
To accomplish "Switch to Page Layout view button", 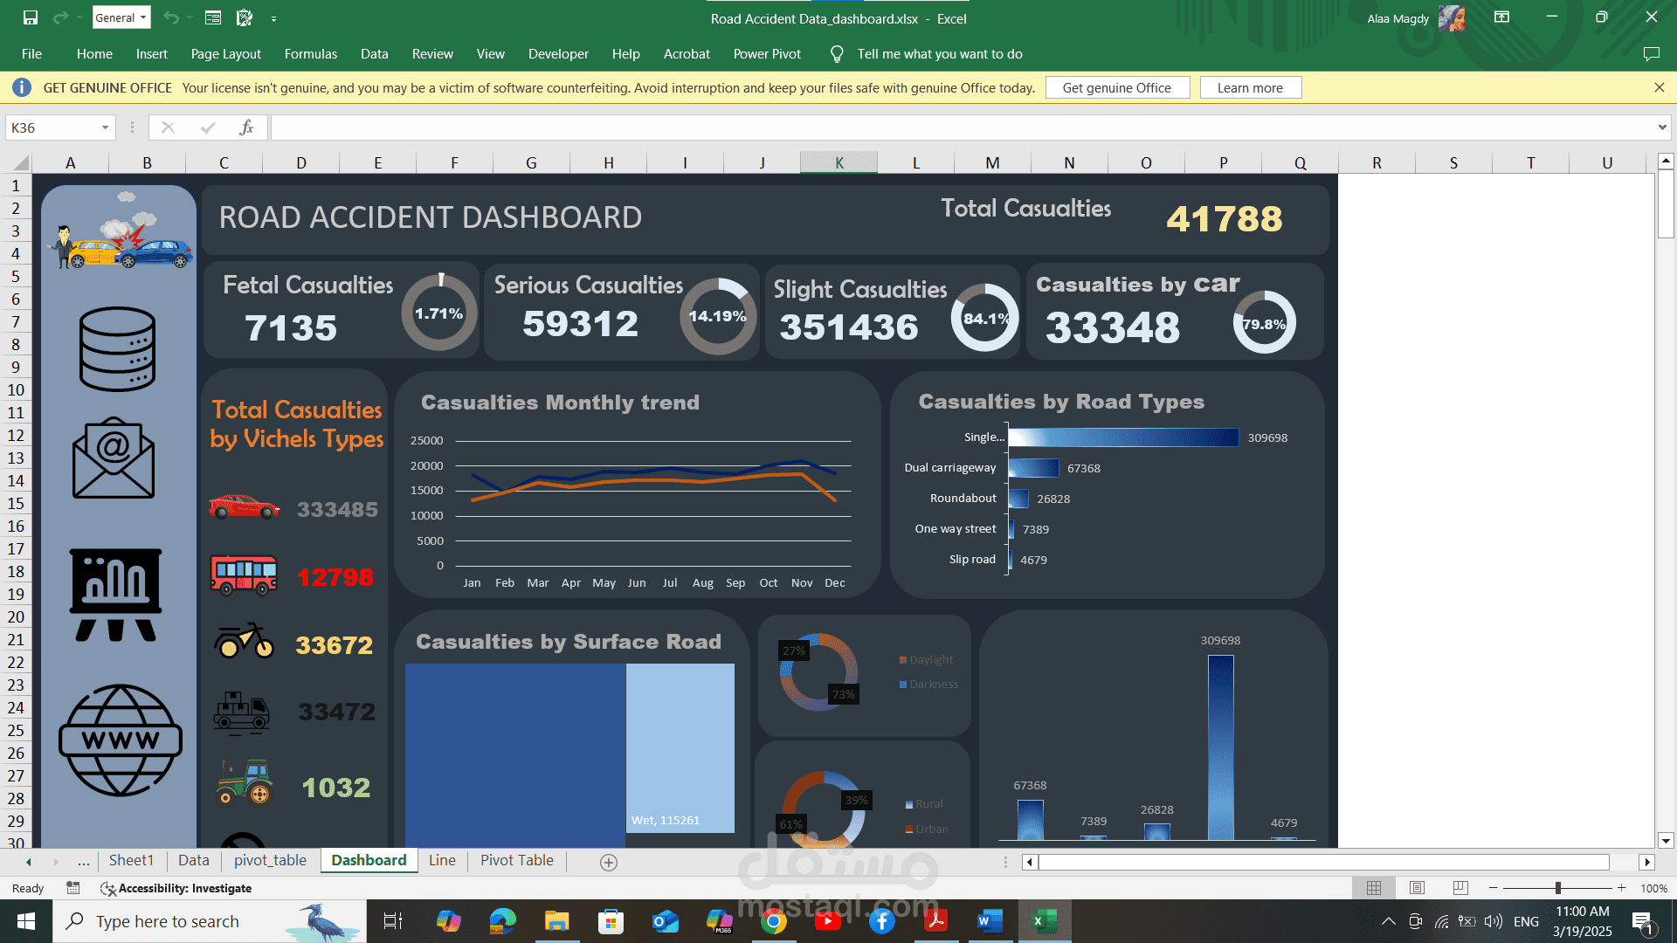I will click(1417, 888).
